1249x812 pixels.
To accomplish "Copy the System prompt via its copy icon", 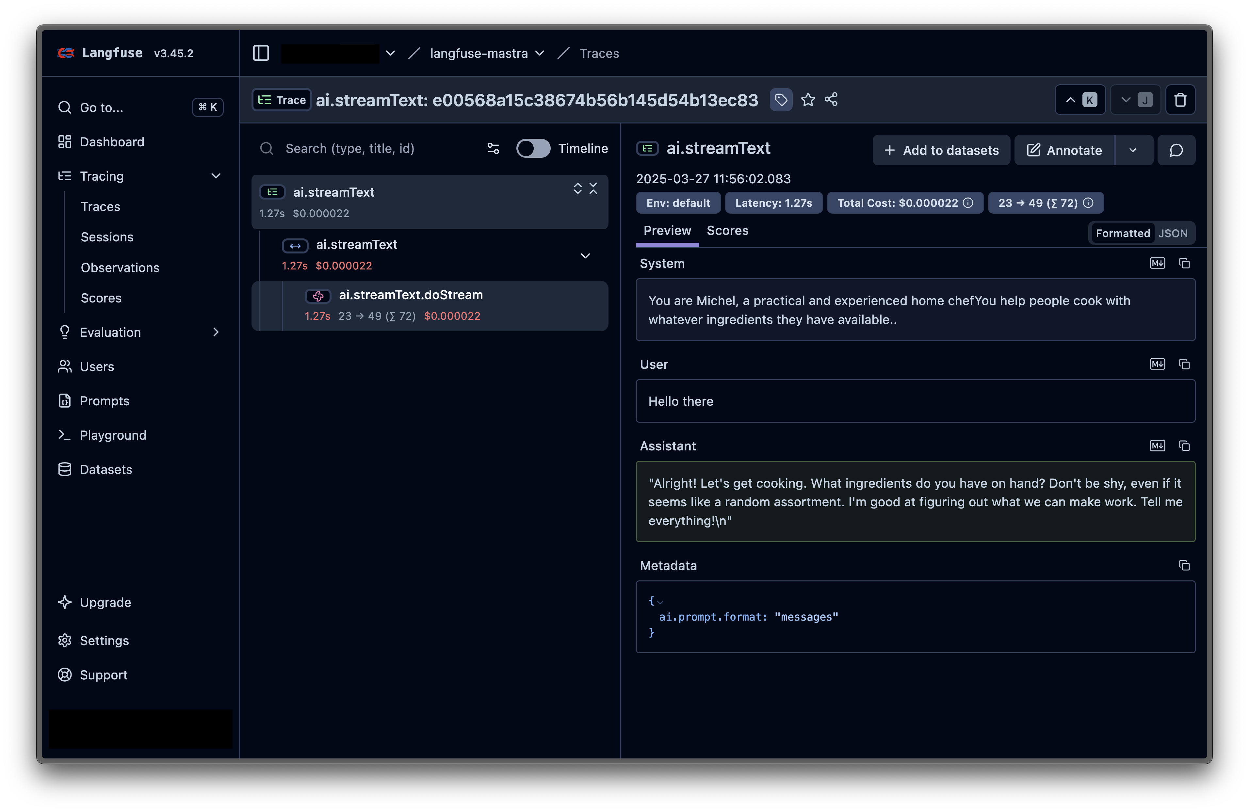I will point(1184,263).
